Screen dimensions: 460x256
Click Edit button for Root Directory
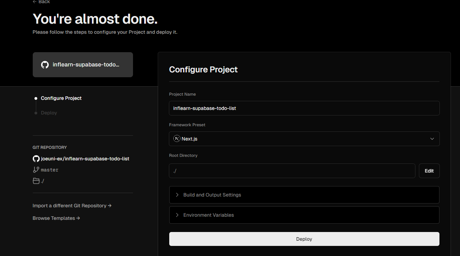click(x=429, y=171)
